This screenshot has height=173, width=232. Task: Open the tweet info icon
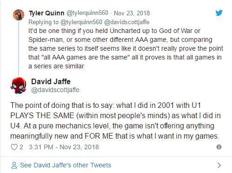pos(219,147)
